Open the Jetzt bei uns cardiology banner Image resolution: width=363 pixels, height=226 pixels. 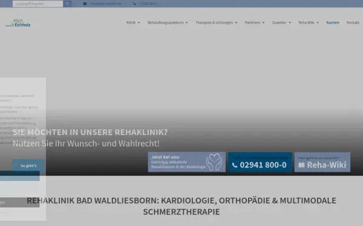pos(186,162)
